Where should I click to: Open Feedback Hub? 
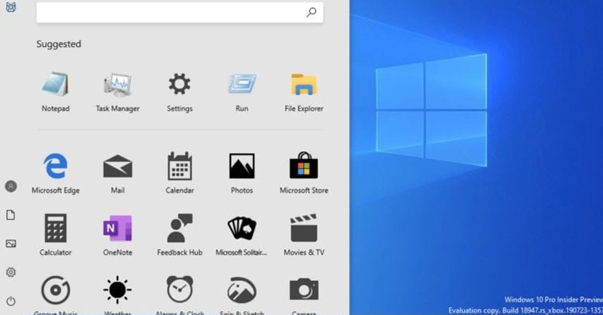click(x=179, y=235)
